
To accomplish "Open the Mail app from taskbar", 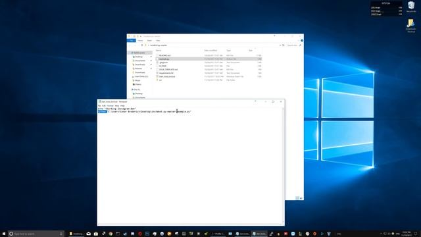I will 88,234.
